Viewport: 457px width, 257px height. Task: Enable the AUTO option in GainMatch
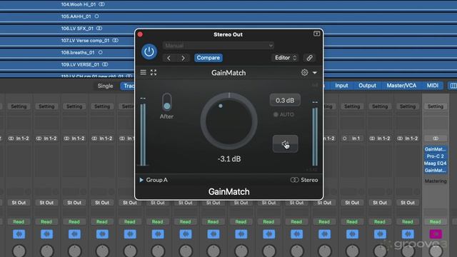point(283,114)
